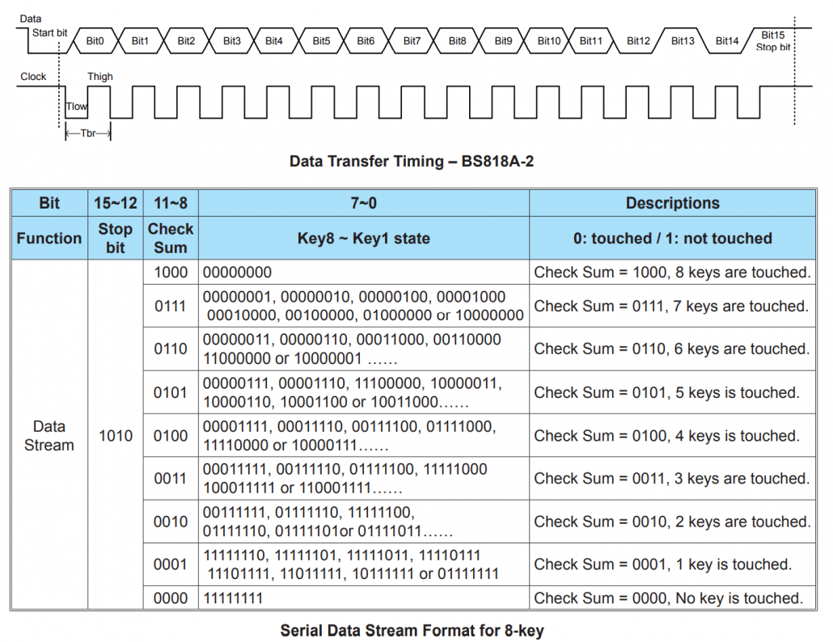Click the Bit7 segment of data waveform

coord(412,40)
